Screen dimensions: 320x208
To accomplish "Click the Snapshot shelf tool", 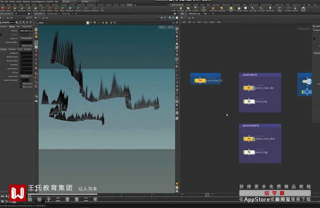I will pos(35,8).
